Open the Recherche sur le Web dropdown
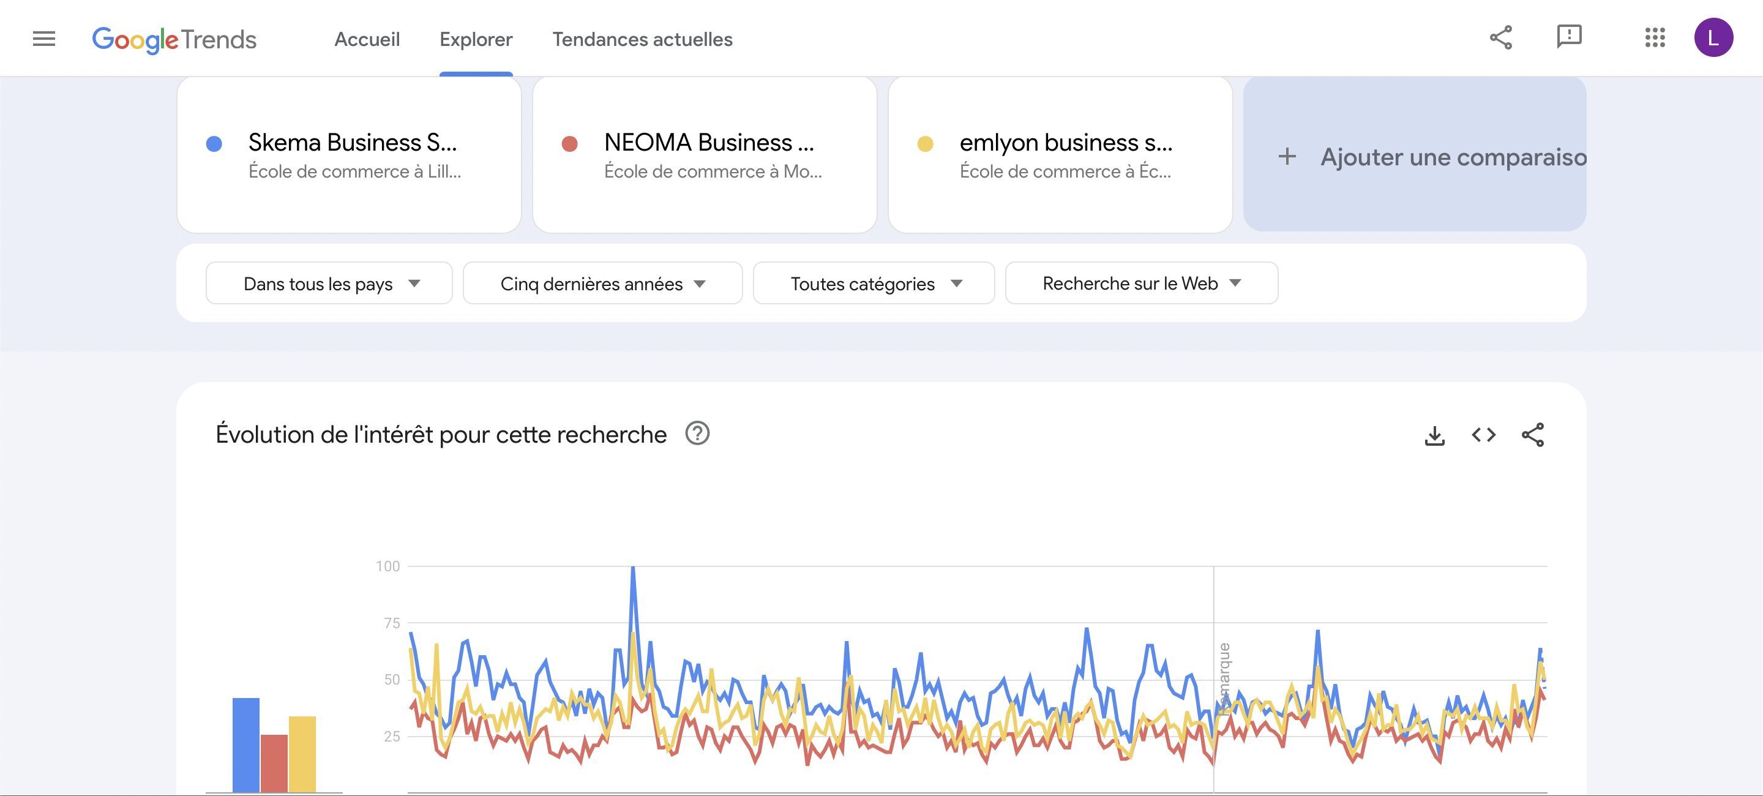Image resolution: width=1763 pixels, height=796 pixels. coord(1142,283)
